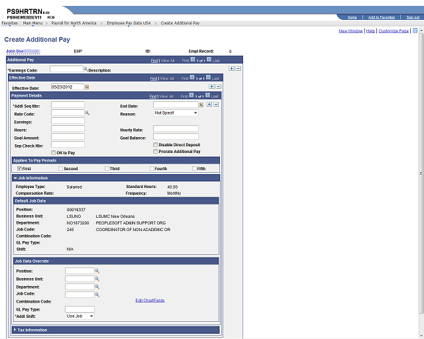
Task: Open Employee Pay Data USA breadcrumb
Action: [x=129, y=23]
